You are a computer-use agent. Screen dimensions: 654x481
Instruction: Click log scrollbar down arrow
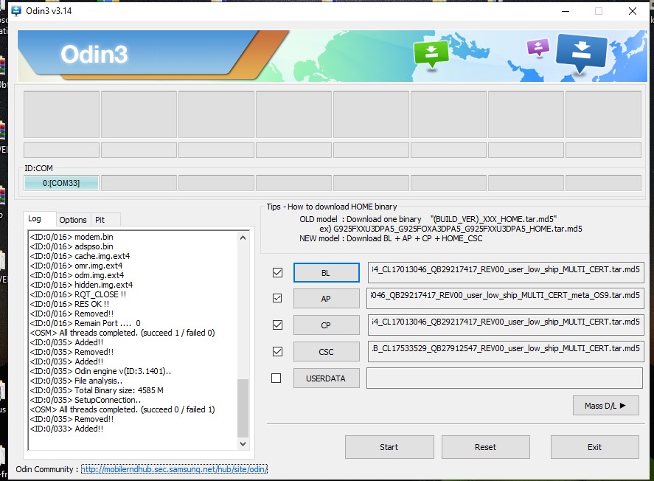(243, 444)
